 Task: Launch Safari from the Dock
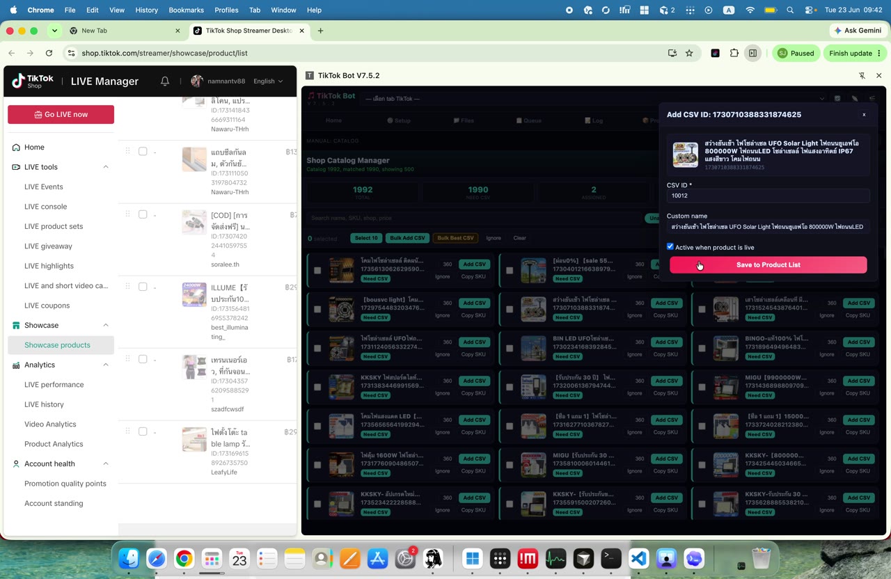(157, 558)
